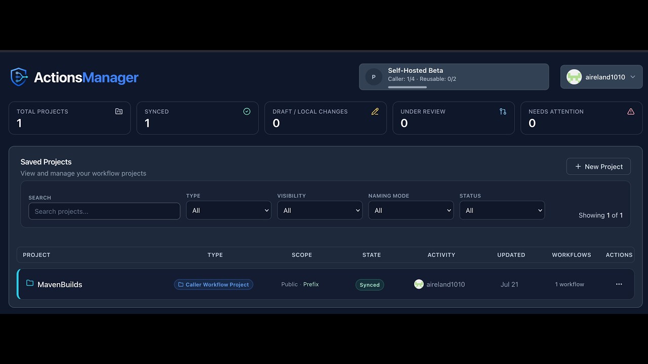
Task: Click the aireland1010 avatar in header
Action: (574, 77)
